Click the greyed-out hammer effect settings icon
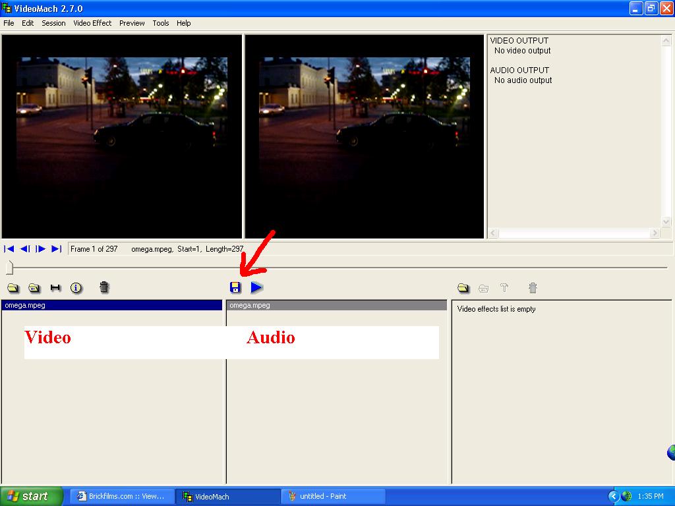Image resolution: width=675 pixels, height=506 pixels. [x=504, y=288]
